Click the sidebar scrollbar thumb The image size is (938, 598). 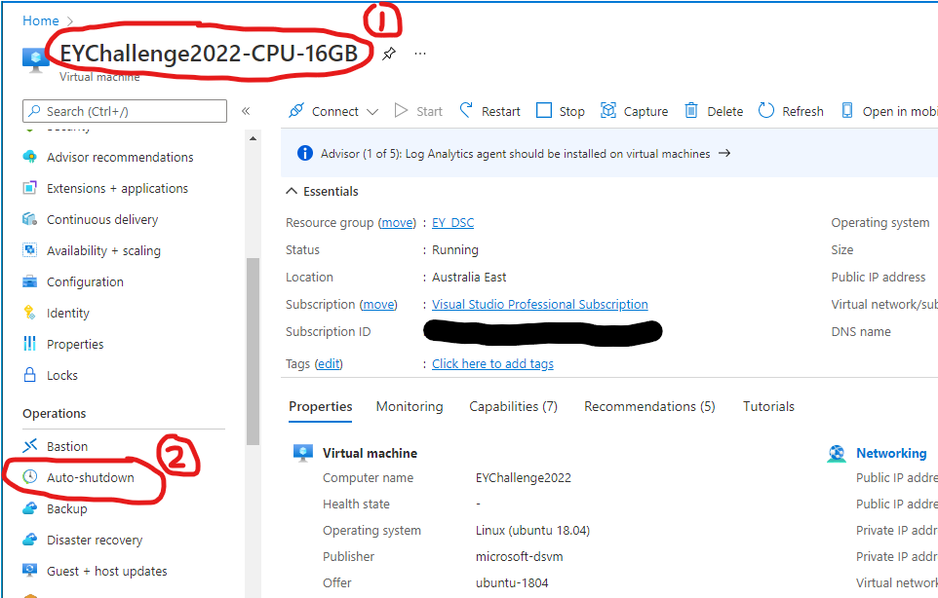pyautogui.click(x=254, y=352)
